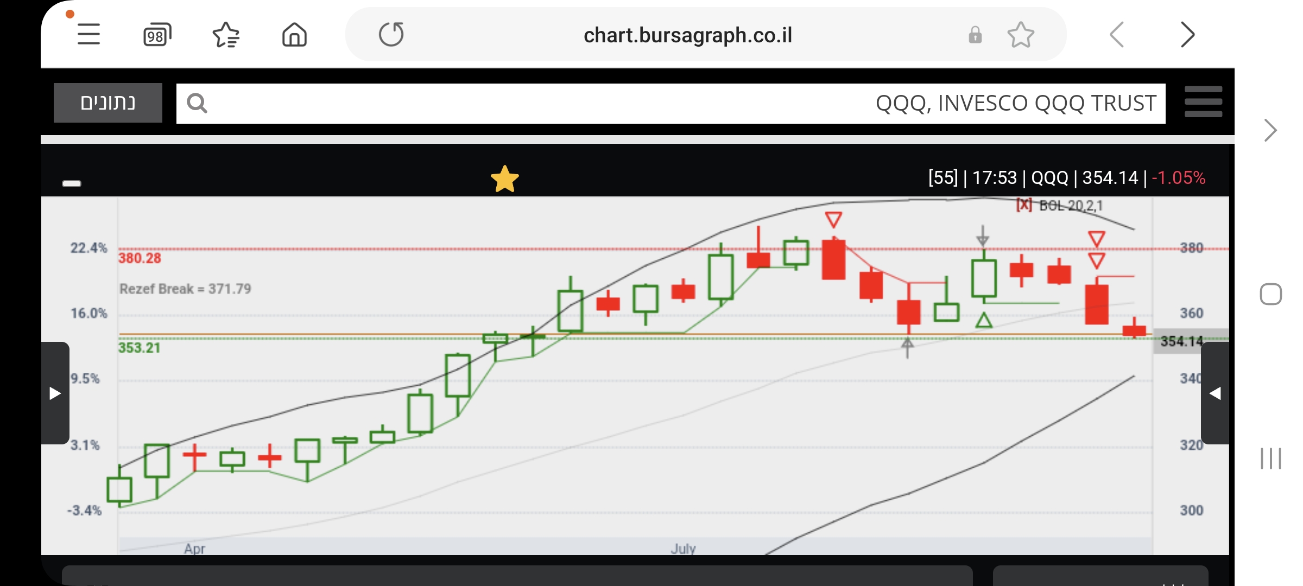This screenshot has width=1303, height=586.
Task: Click the white minus button above chart
Action: coord(72,183)
